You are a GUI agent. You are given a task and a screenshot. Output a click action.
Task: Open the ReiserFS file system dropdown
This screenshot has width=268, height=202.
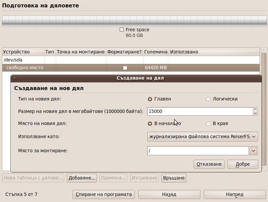[x=202, y=136]
